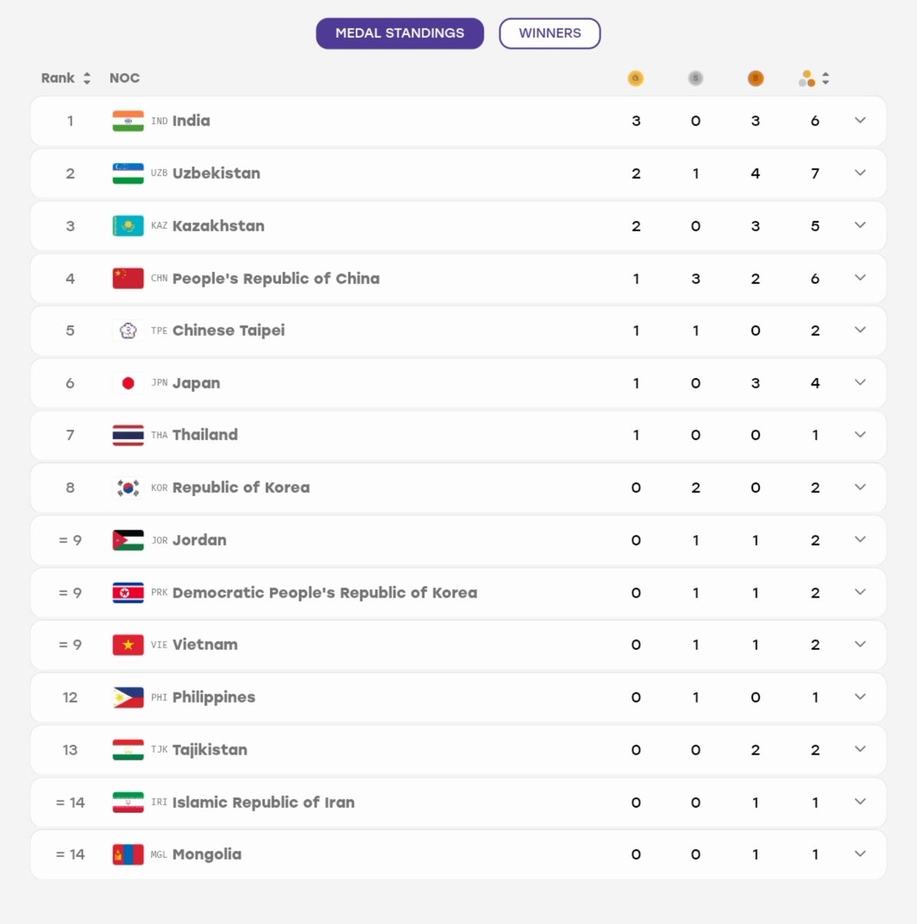Expand the Tajikistan row chevron
The image size is (917, 924).
[860, 748]
